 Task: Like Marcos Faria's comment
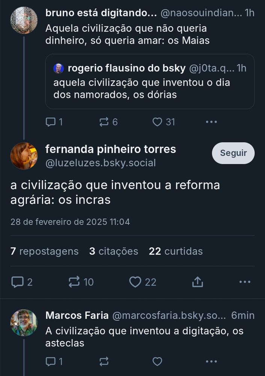tap(157, 361)
